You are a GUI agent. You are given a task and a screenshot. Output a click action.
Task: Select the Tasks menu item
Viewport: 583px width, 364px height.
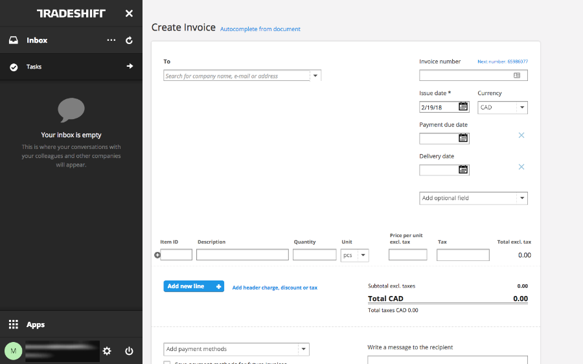(71, 67)
